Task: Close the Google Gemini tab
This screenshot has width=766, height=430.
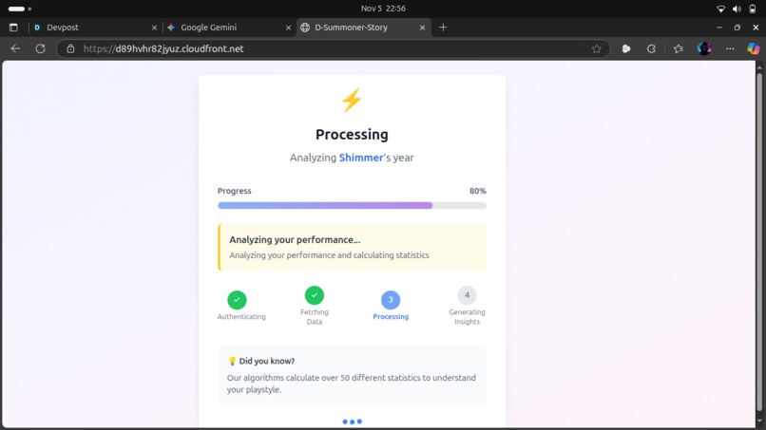Action: click(x=288, y=28)
